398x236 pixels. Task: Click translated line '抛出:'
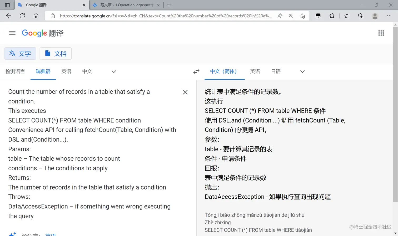click(212, 187)
